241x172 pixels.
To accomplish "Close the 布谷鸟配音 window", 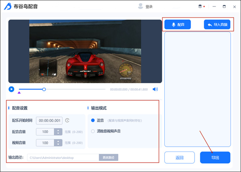I will click(x=234, y=7).
